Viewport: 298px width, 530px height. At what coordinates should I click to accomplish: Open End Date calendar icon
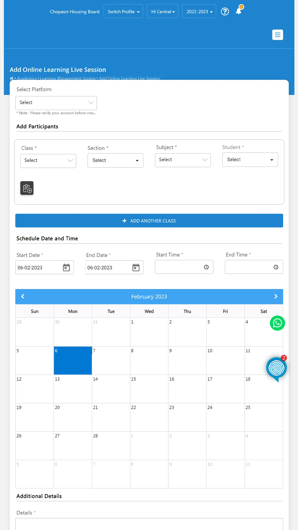click(x=136, y=267)
